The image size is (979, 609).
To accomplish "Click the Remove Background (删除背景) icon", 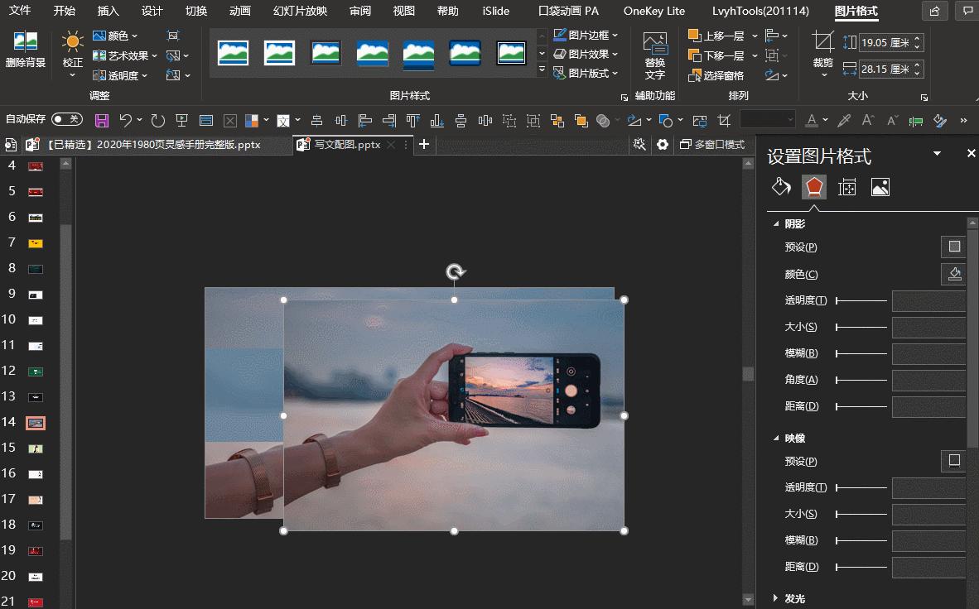I will (x=25, y=49).
